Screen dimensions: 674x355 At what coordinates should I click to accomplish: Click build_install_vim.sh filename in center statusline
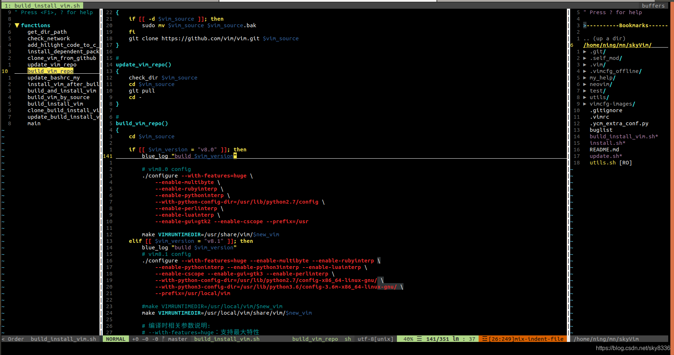point(227,339)
